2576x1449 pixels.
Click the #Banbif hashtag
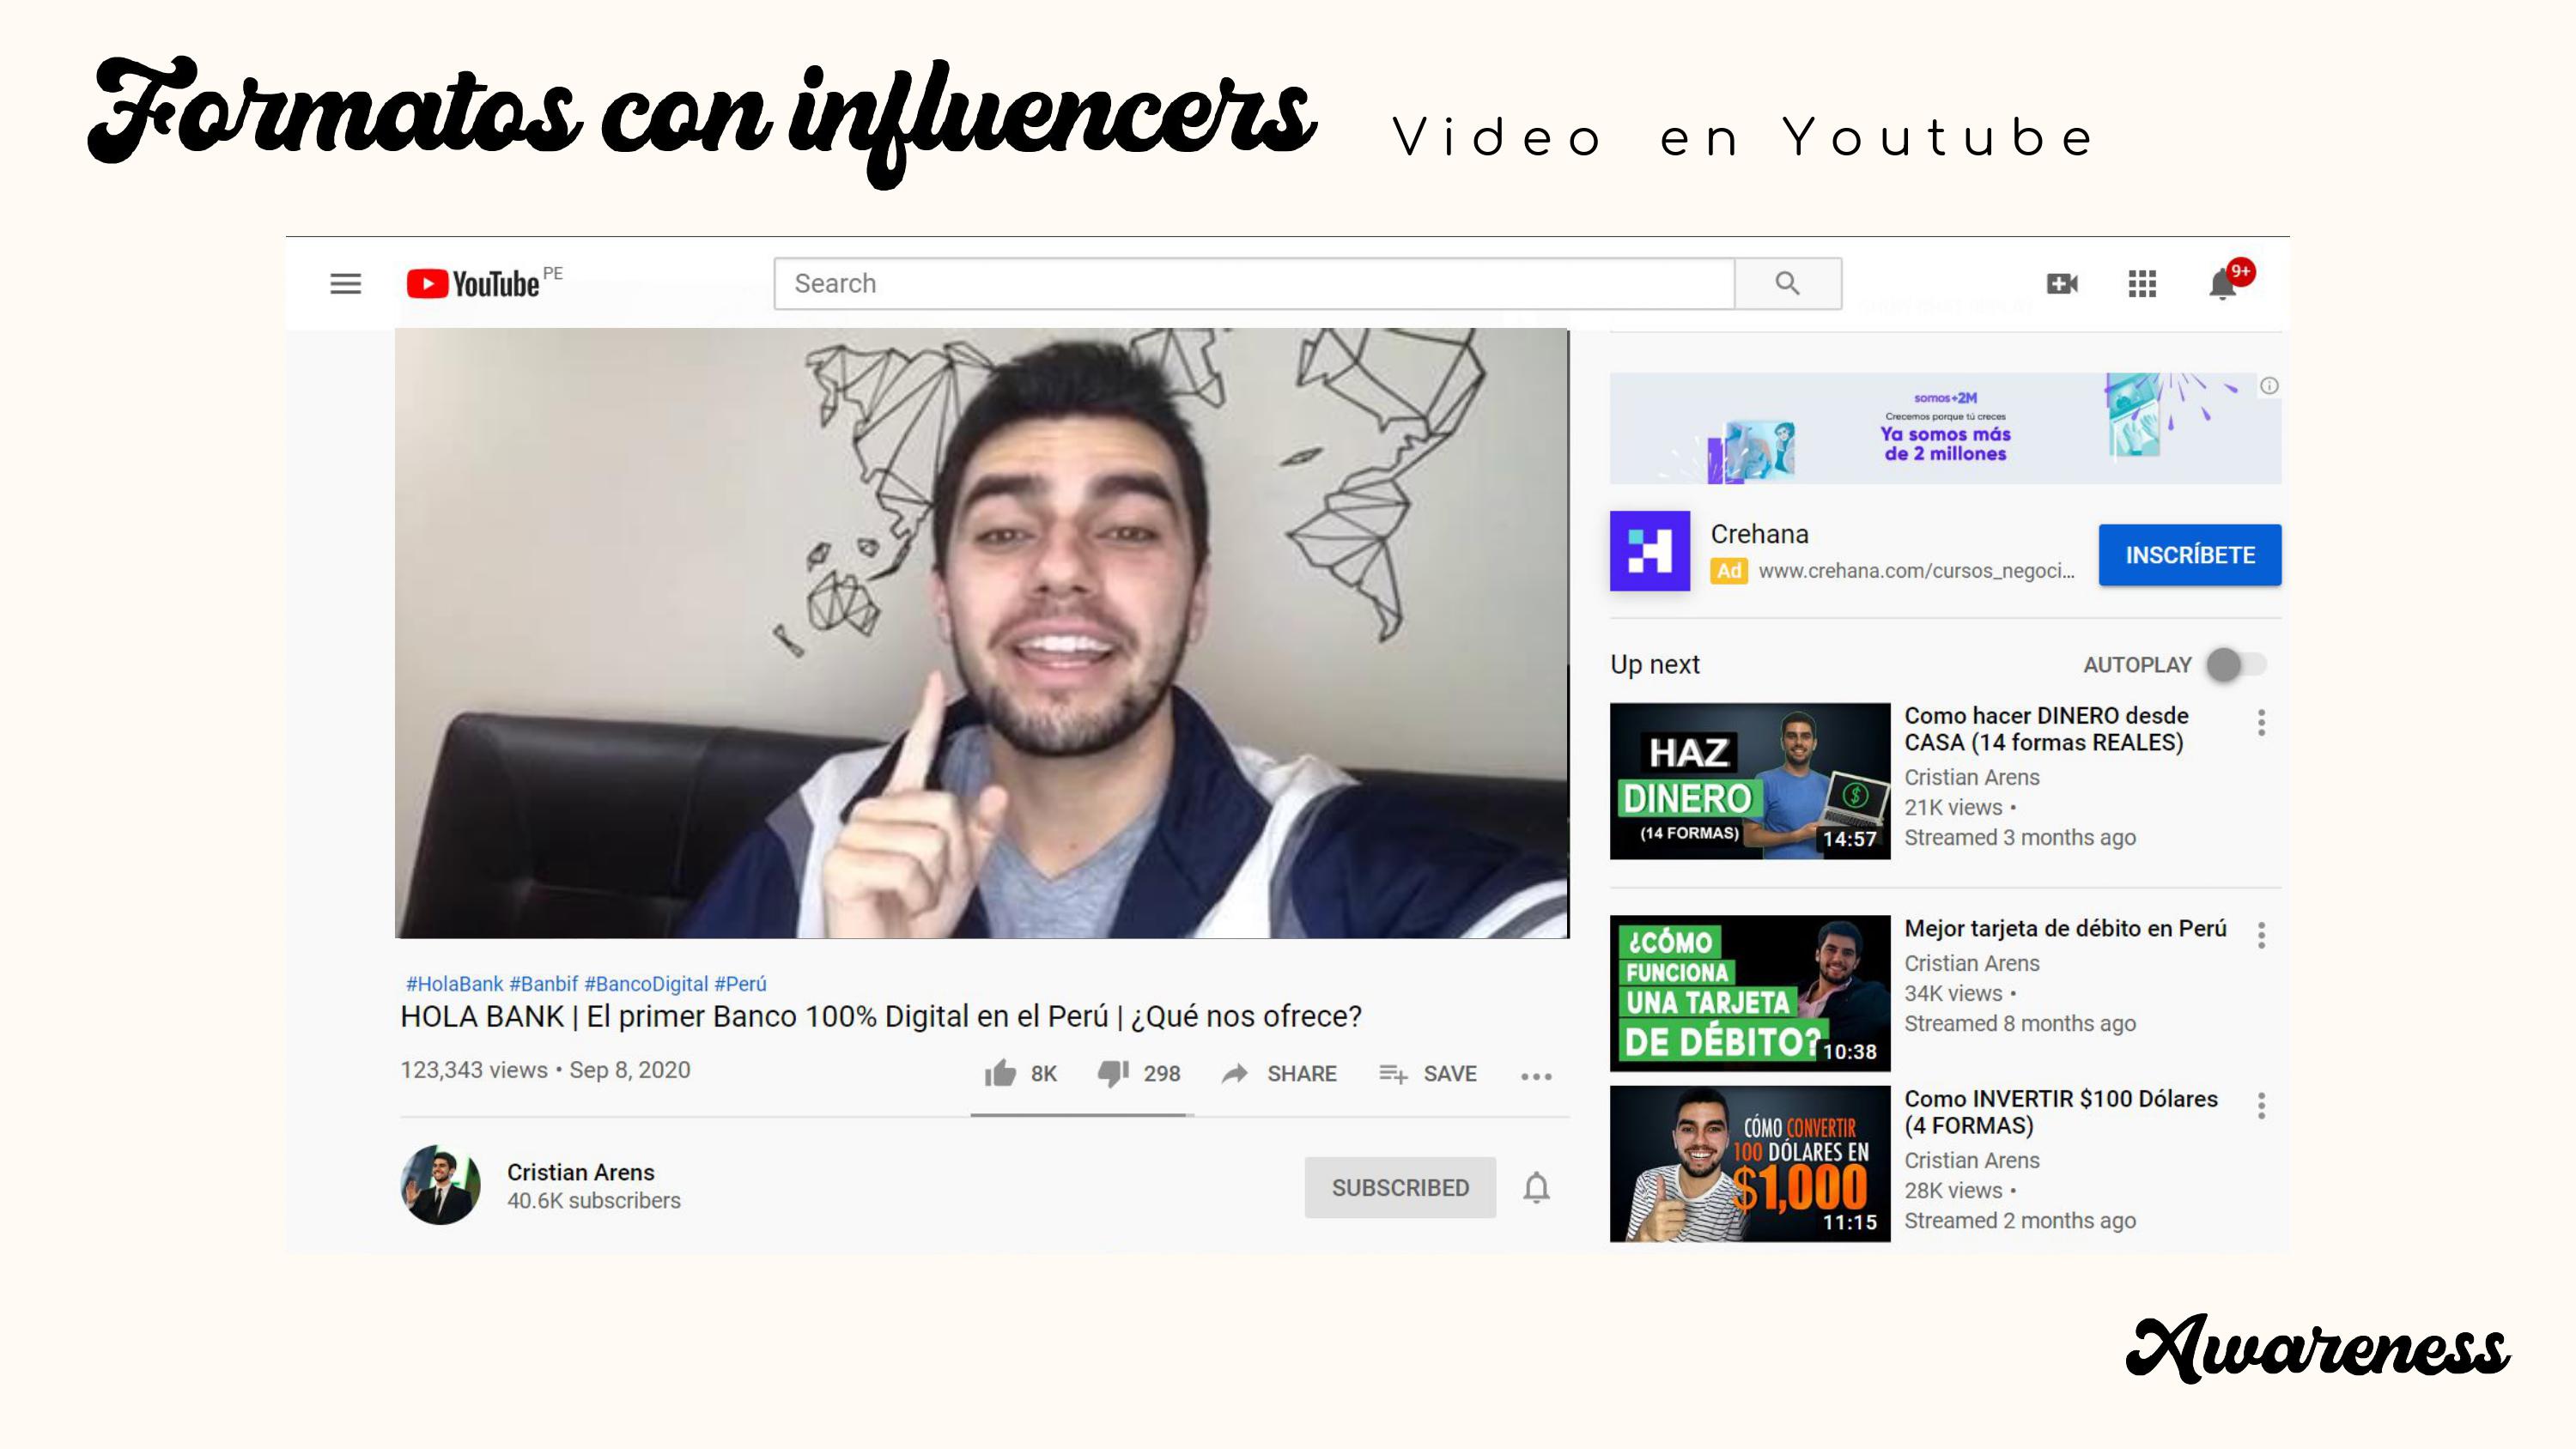544,984
